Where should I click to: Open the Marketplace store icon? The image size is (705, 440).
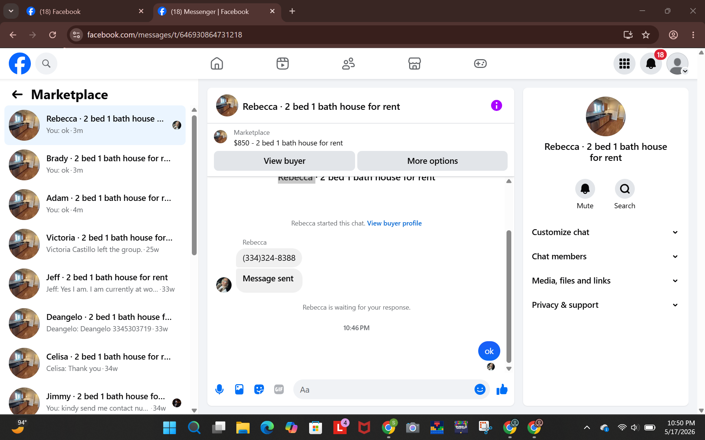[x=414, y=64]
